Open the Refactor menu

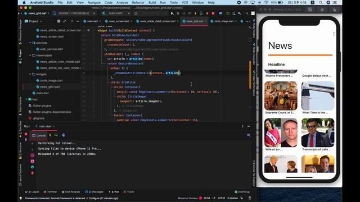pos(138,2)
